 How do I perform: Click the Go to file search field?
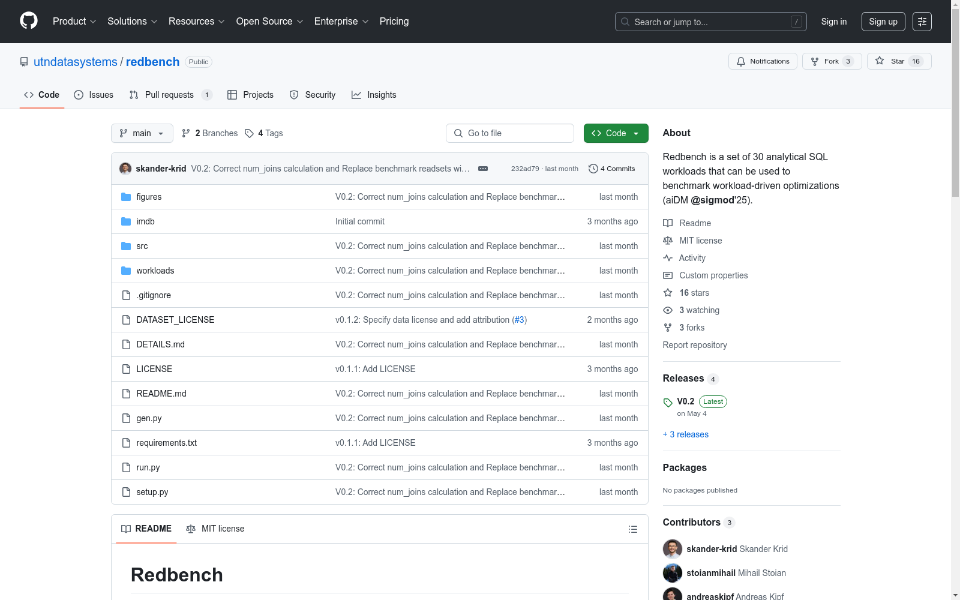click(x=510, y=133)
